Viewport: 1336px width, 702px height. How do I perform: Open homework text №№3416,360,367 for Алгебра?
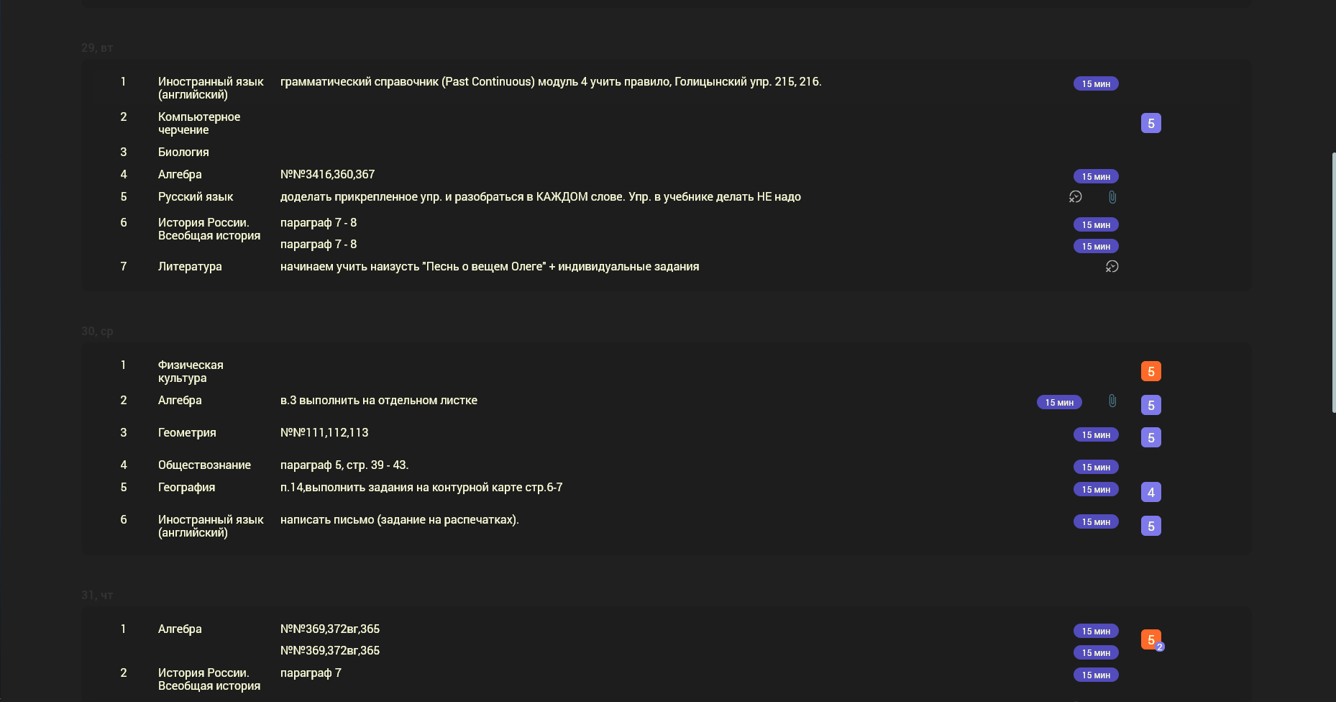327,174
